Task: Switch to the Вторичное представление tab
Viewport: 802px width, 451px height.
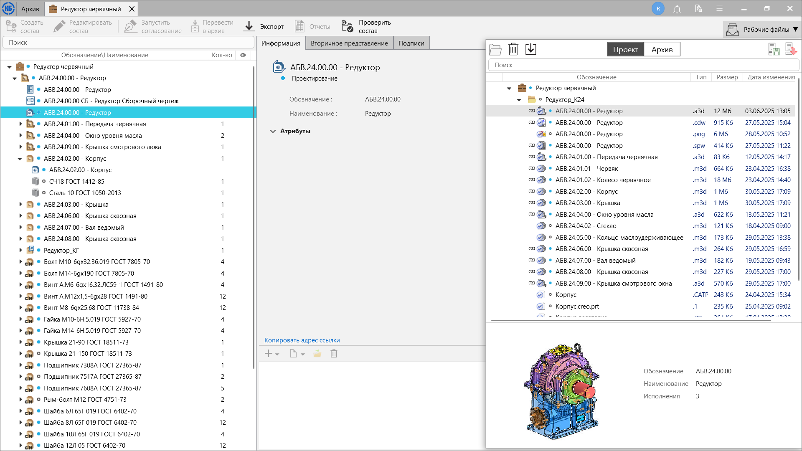Action: (x=349, y=43)
